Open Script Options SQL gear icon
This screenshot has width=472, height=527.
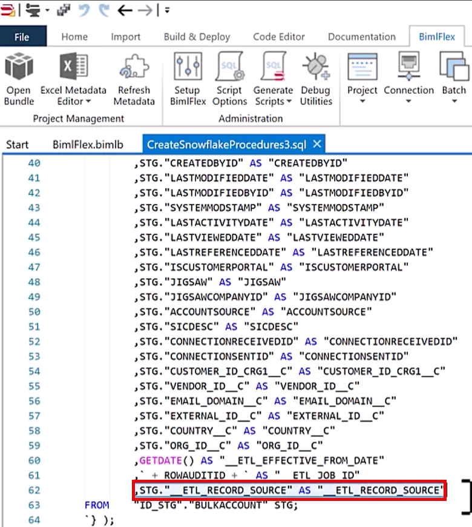coord(229,66)
